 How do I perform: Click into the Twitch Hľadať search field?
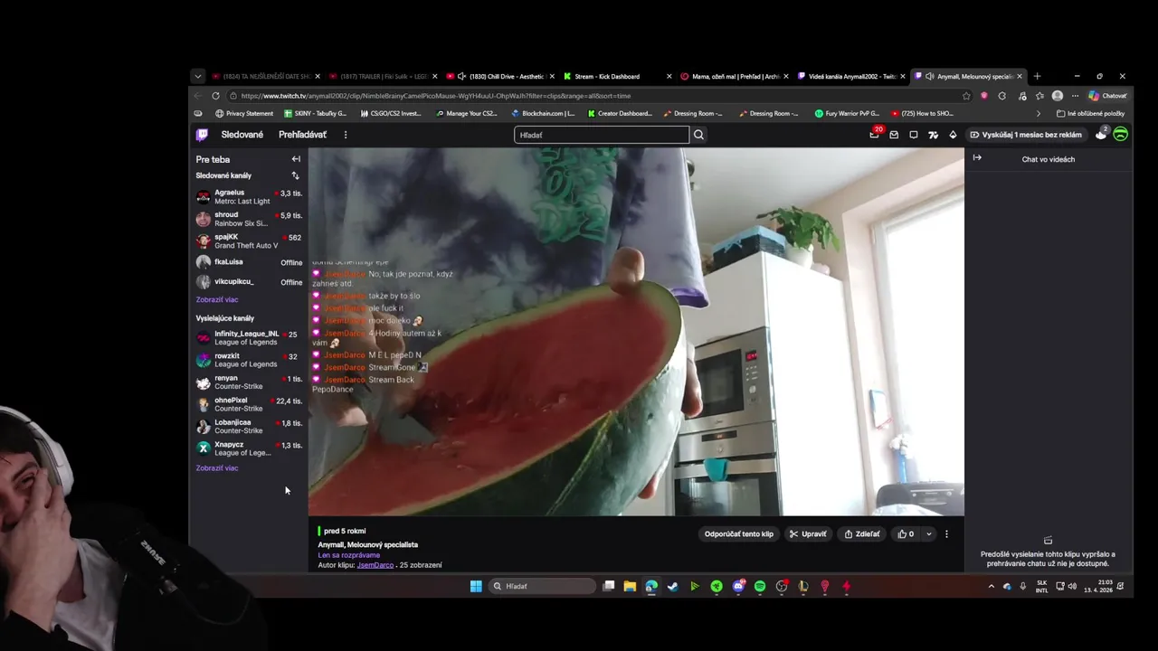(x=602, y=135)
